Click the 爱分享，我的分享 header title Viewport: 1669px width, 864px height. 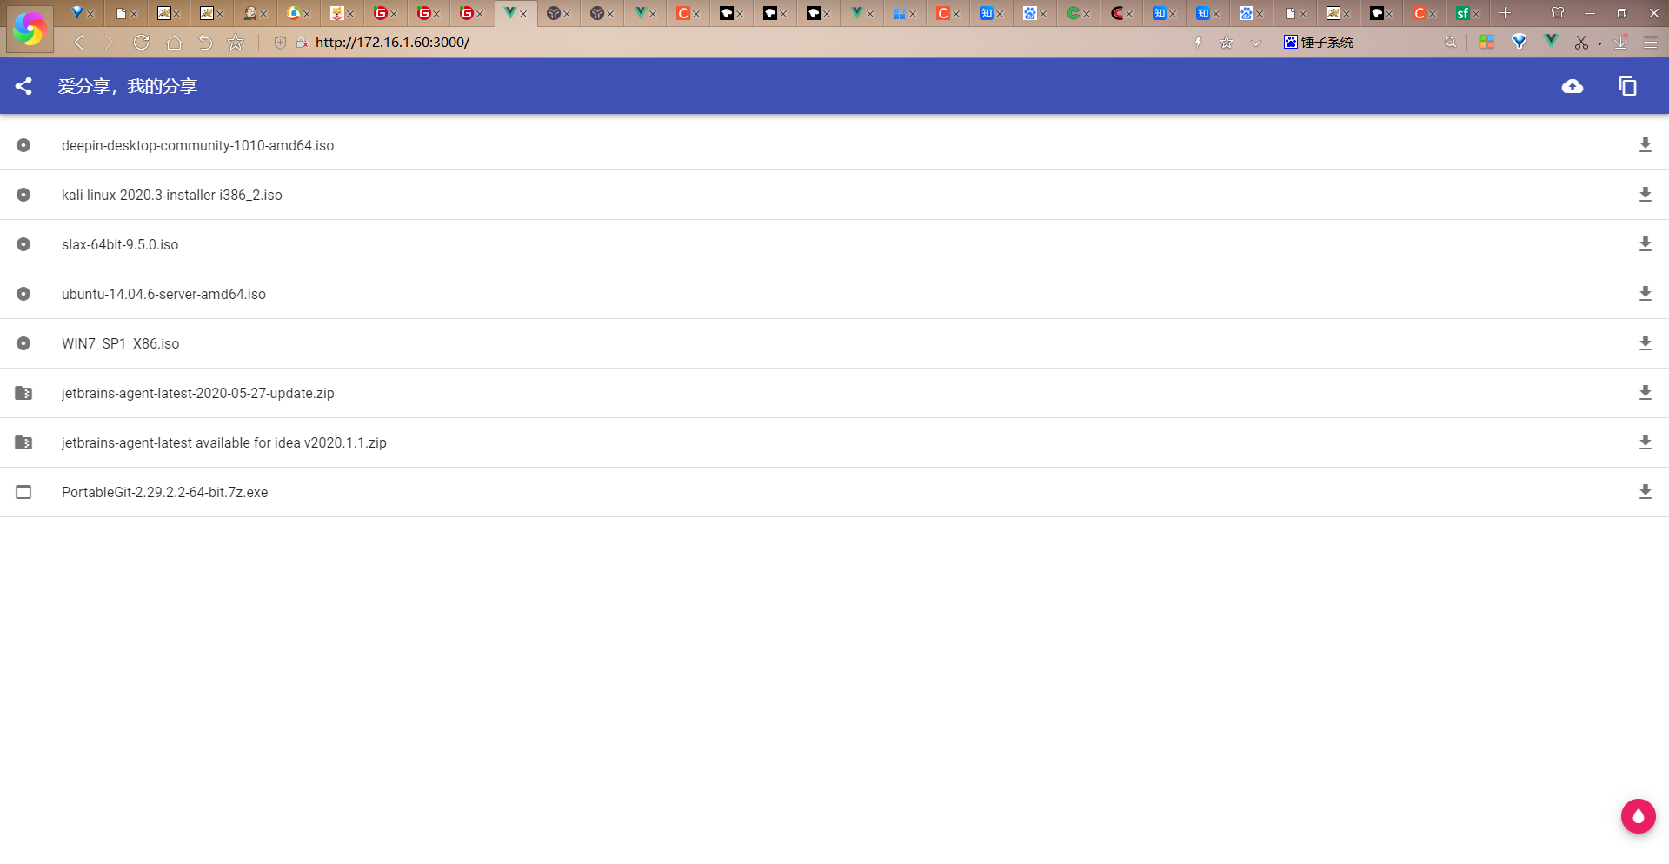pyautogui.click(x=128, y=86)
